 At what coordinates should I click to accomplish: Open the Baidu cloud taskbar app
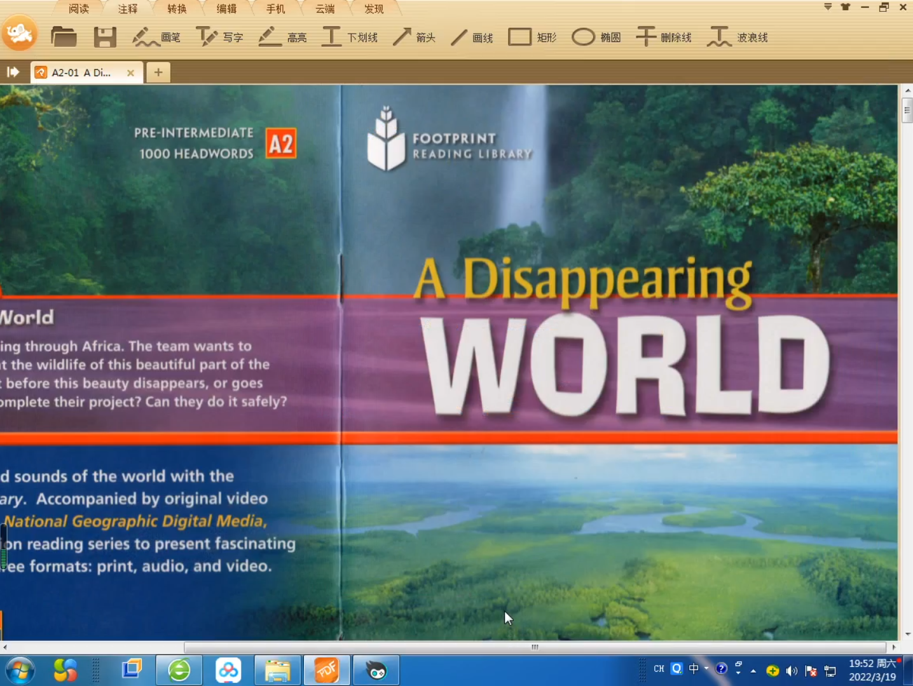[228, 670]
